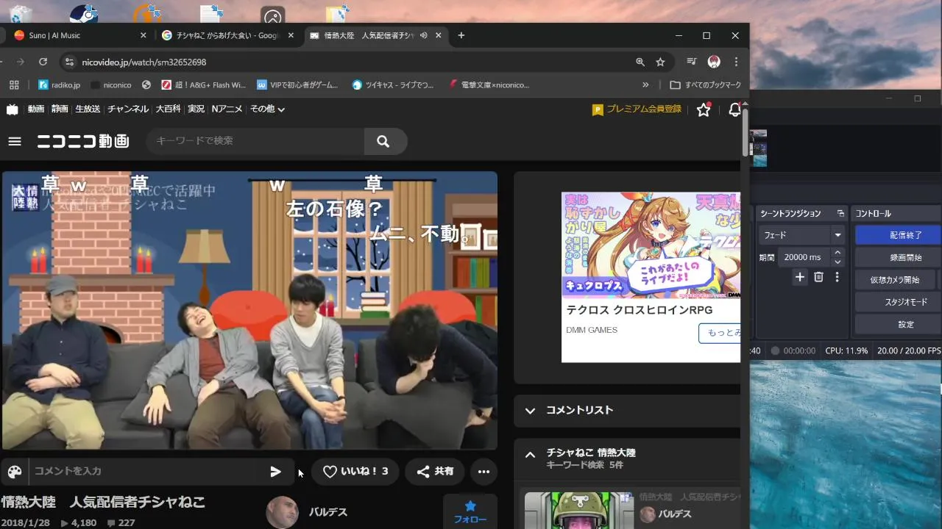Image resolution: width=942 pixels, height=529 pixels.
Task: Increase OBS transition duration with up arrow
Action: coord(837,253)
